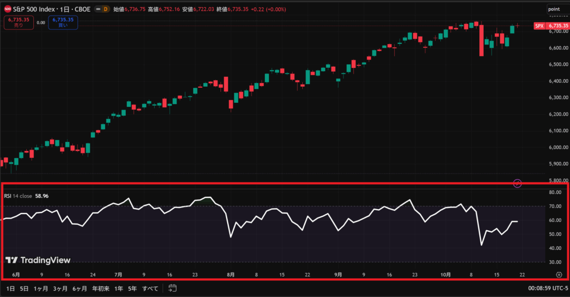Image resolution: width=570 pixels, height=297 pixels.
Task: Switch to 1ヶ月 time range
Action: click(41, 289)
